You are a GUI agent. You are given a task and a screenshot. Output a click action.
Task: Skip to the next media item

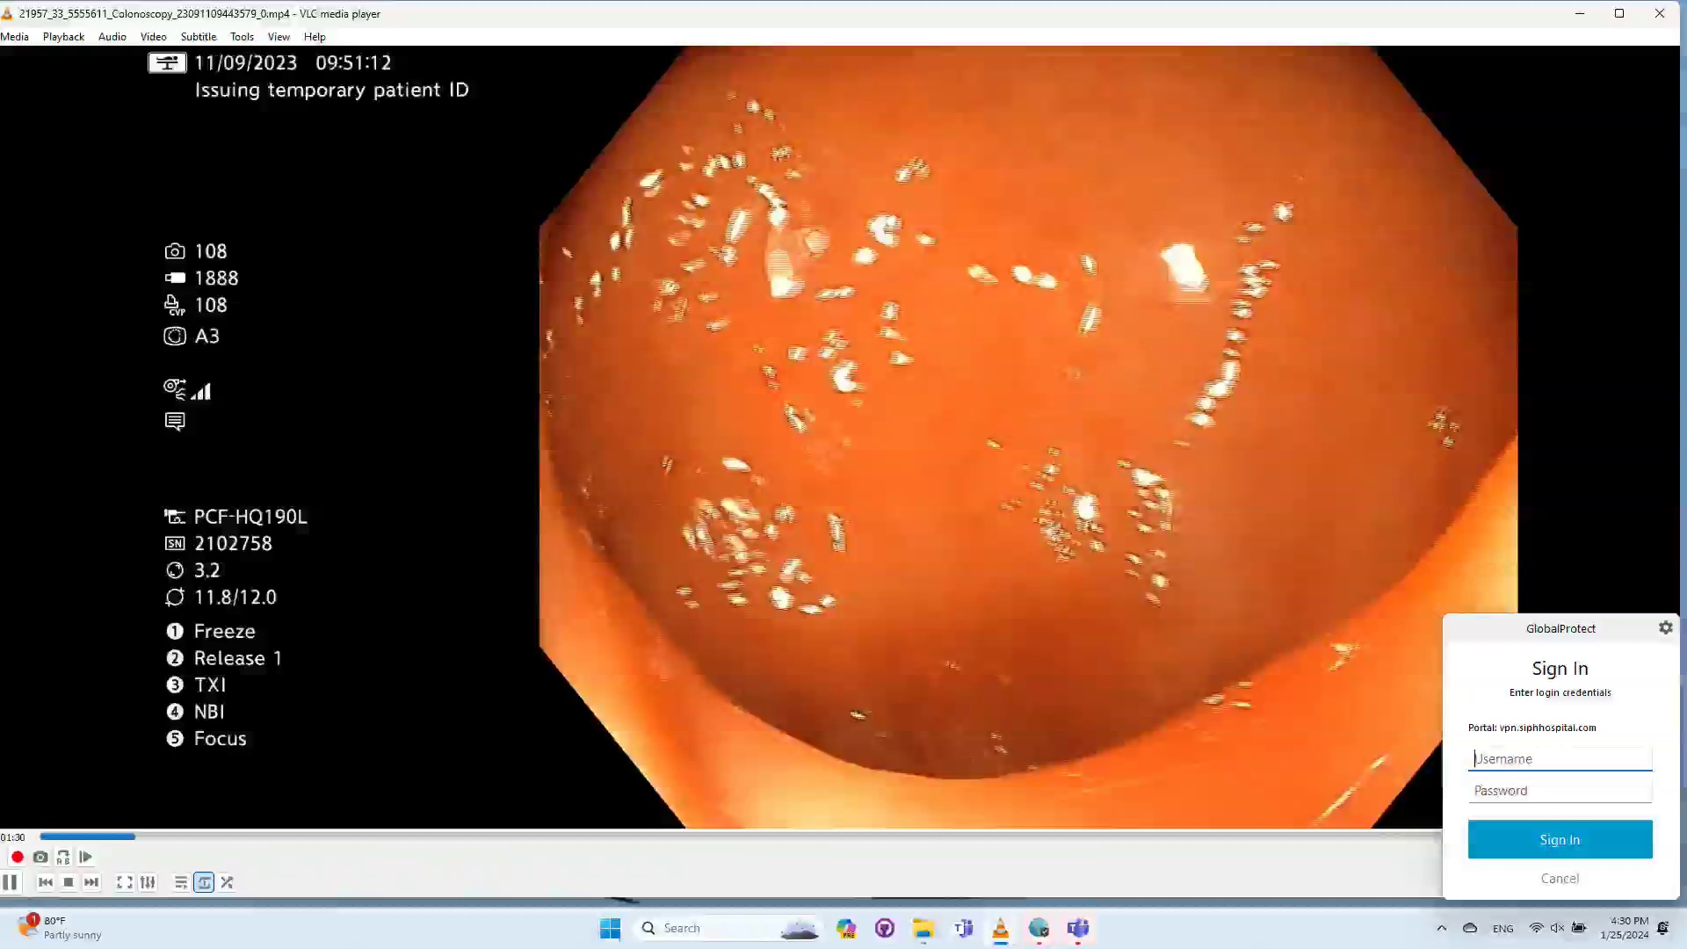point(91,882)
